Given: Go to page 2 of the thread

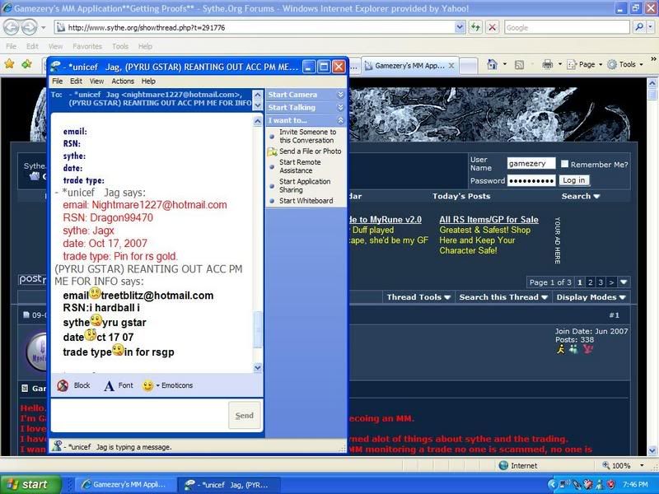Looking at the screenshot, I should click(590, 282).
